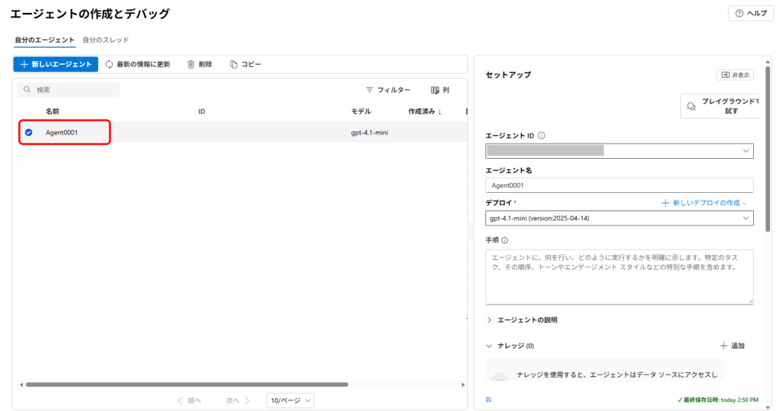Click the 手順 info icon

point(504,240)
